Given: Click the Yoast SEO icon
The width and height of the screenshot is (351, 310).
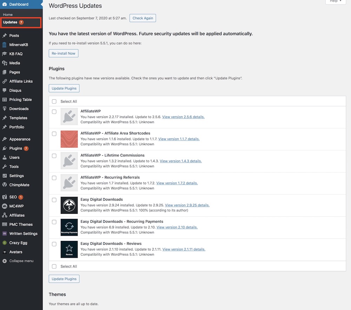Looking at the screenshot, I should pos(5,197).
